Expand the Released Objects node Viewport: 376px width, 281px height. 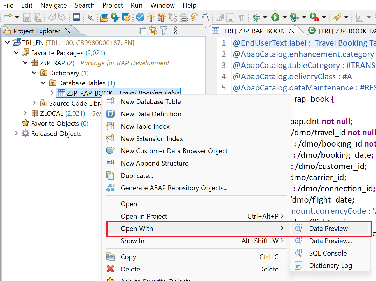pyautogui.click(x=16, y=133)
